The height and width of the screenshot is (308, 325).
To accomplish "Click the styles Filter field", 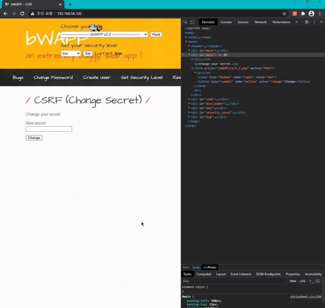I will click(234, 281).
